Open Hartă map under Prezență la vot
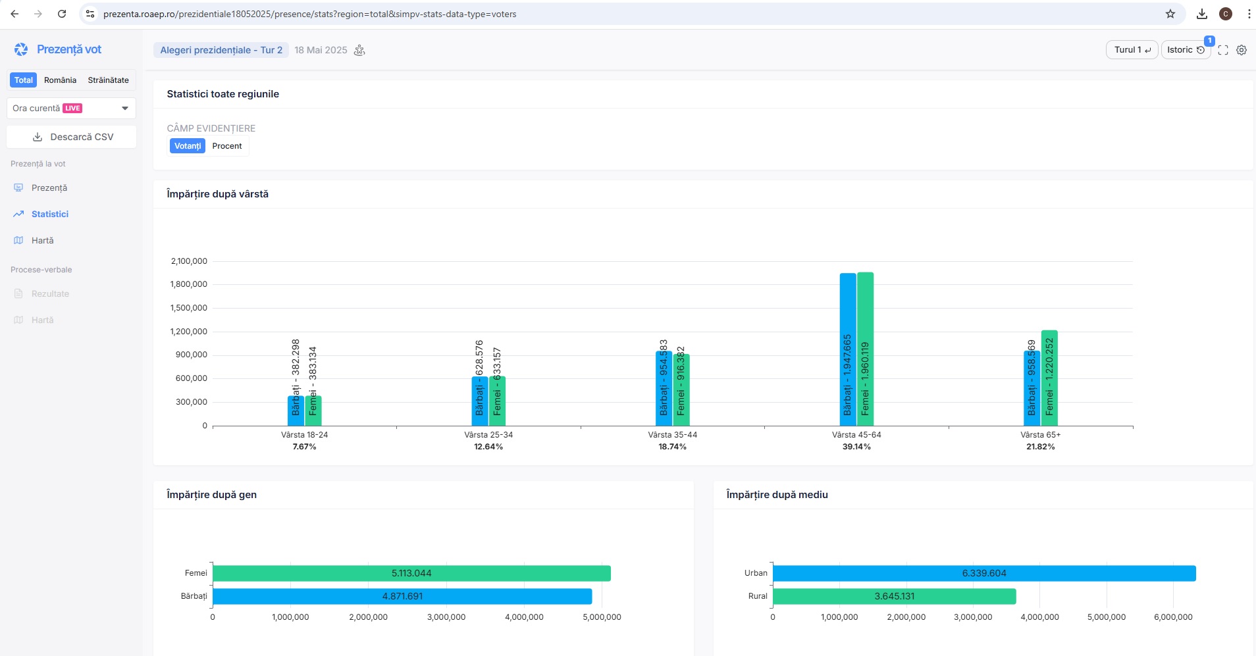The image size is (1256, 656). 42,240
